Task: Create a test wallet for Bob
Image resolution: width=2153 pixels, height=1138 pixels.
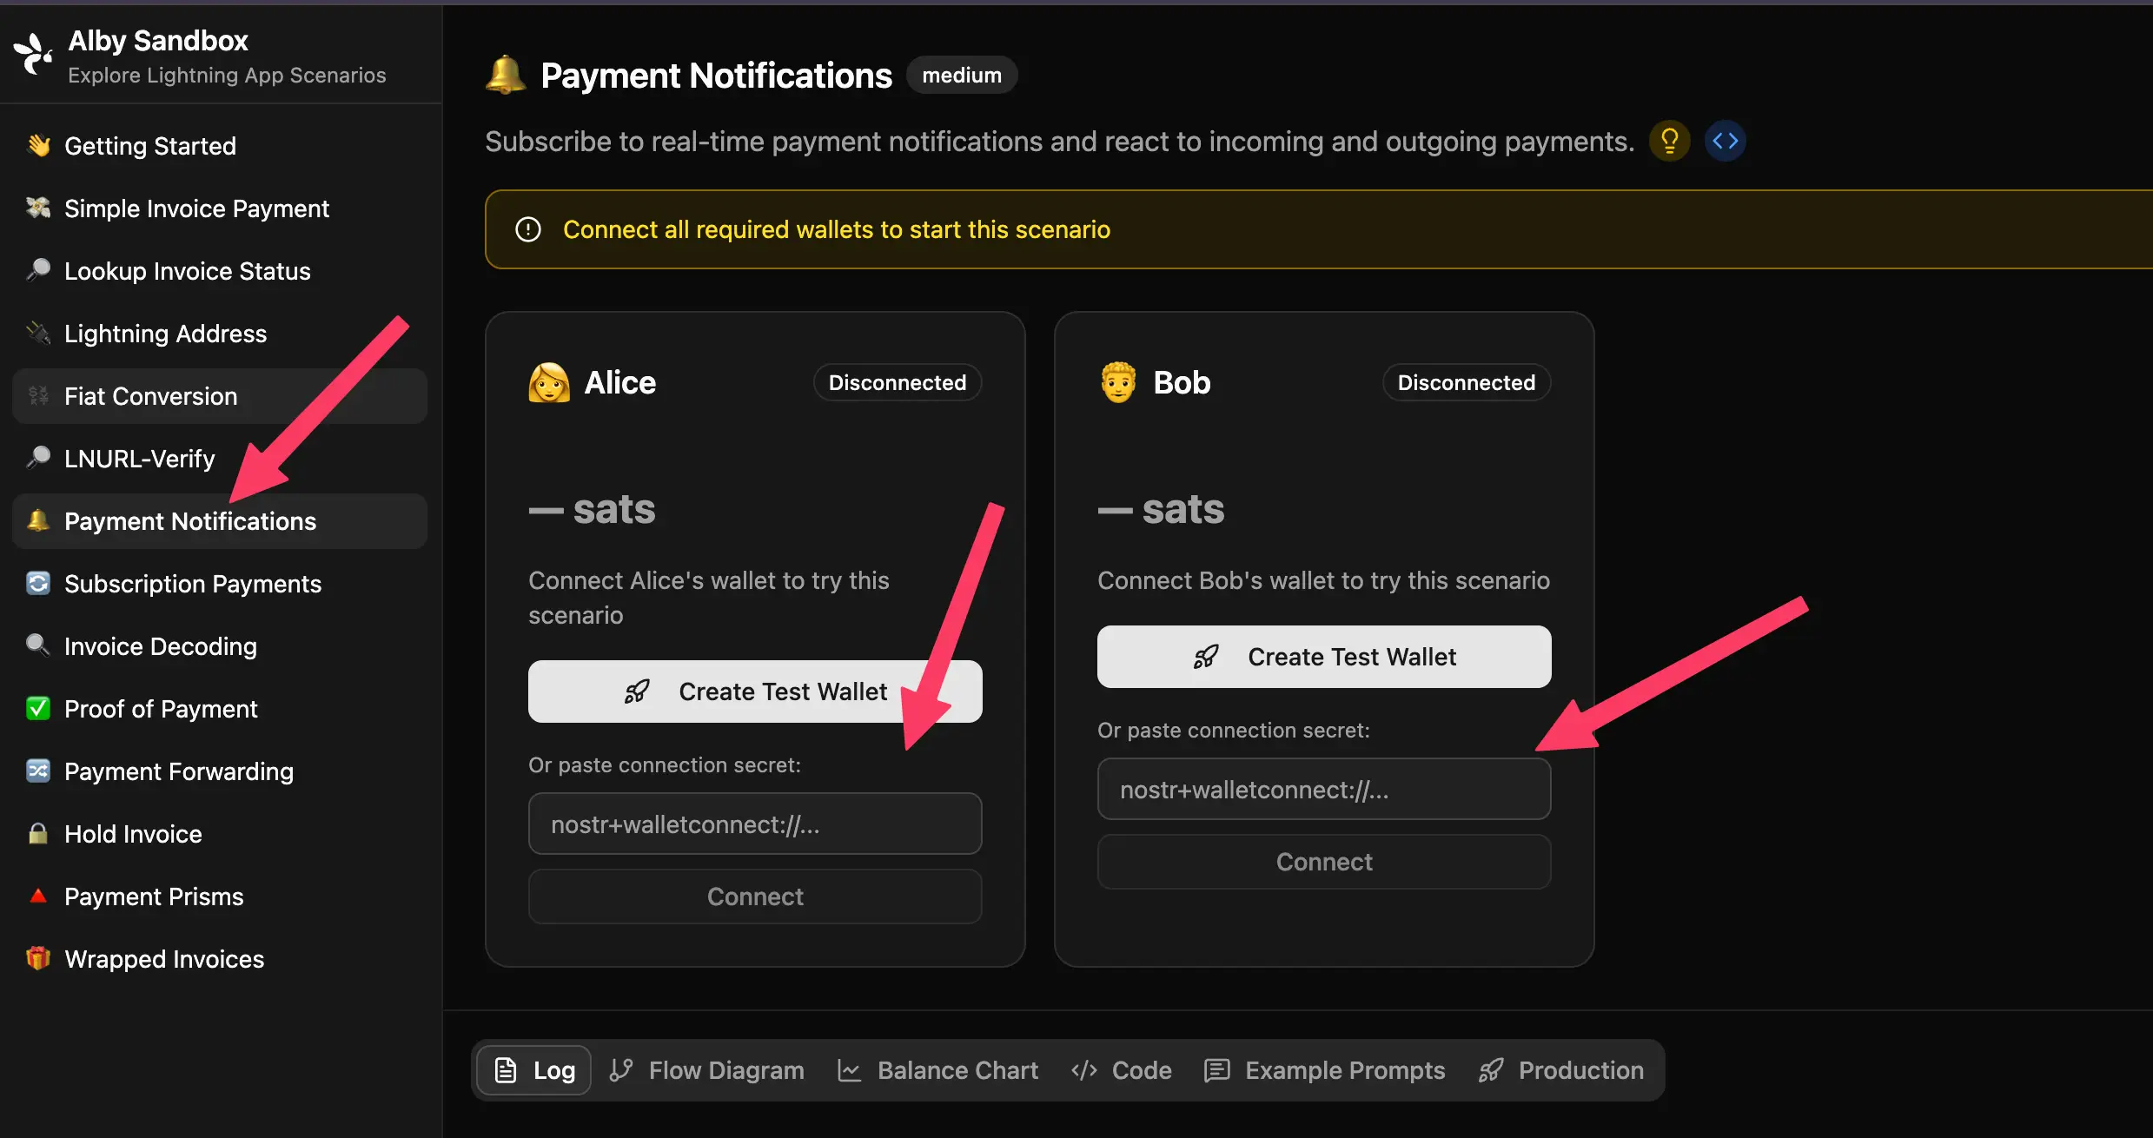Action: pyautogui.click(x=1323, y=657)
